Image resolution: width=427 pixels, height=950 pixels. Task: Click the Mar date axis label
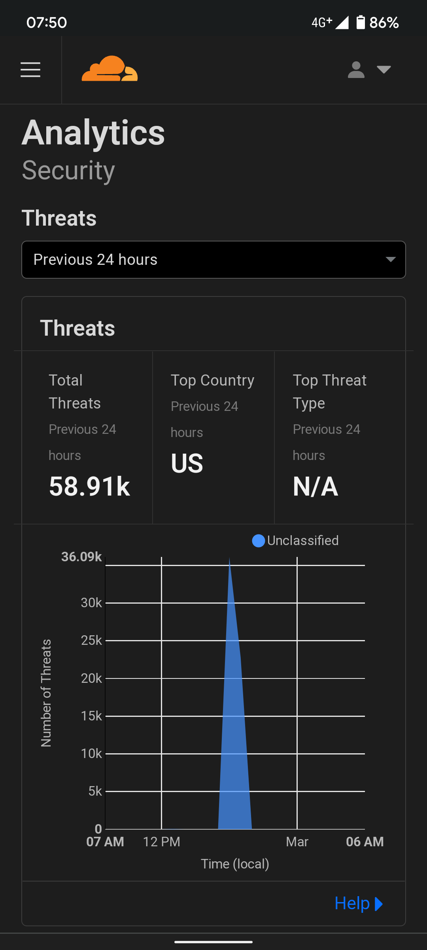297,842
